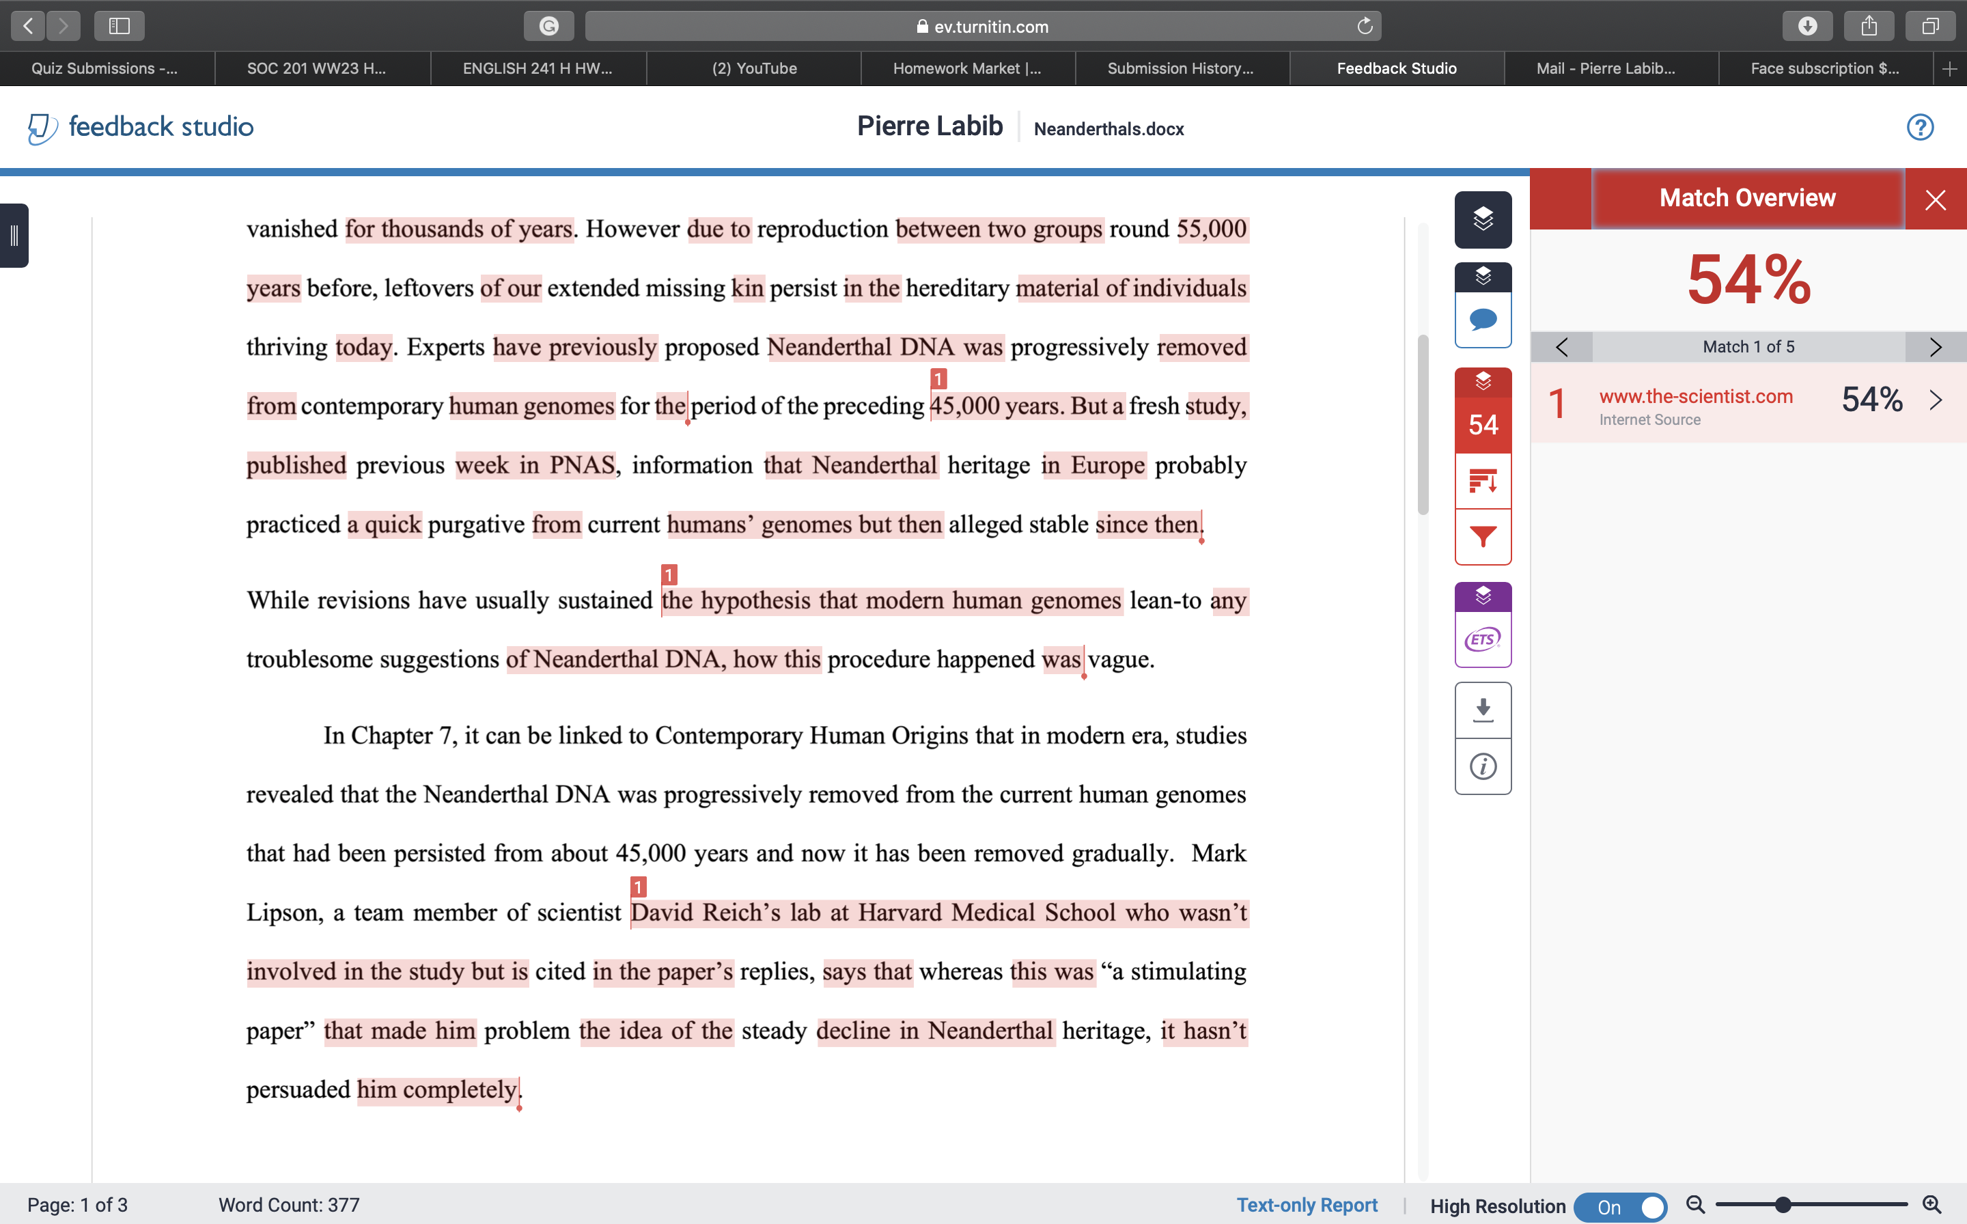Open the red filter funnel icon

point(1483,537)
